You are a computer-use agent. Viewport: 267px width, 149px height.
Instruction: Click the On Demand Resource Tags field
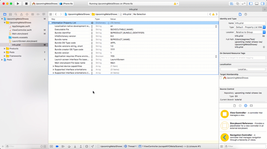243,58
